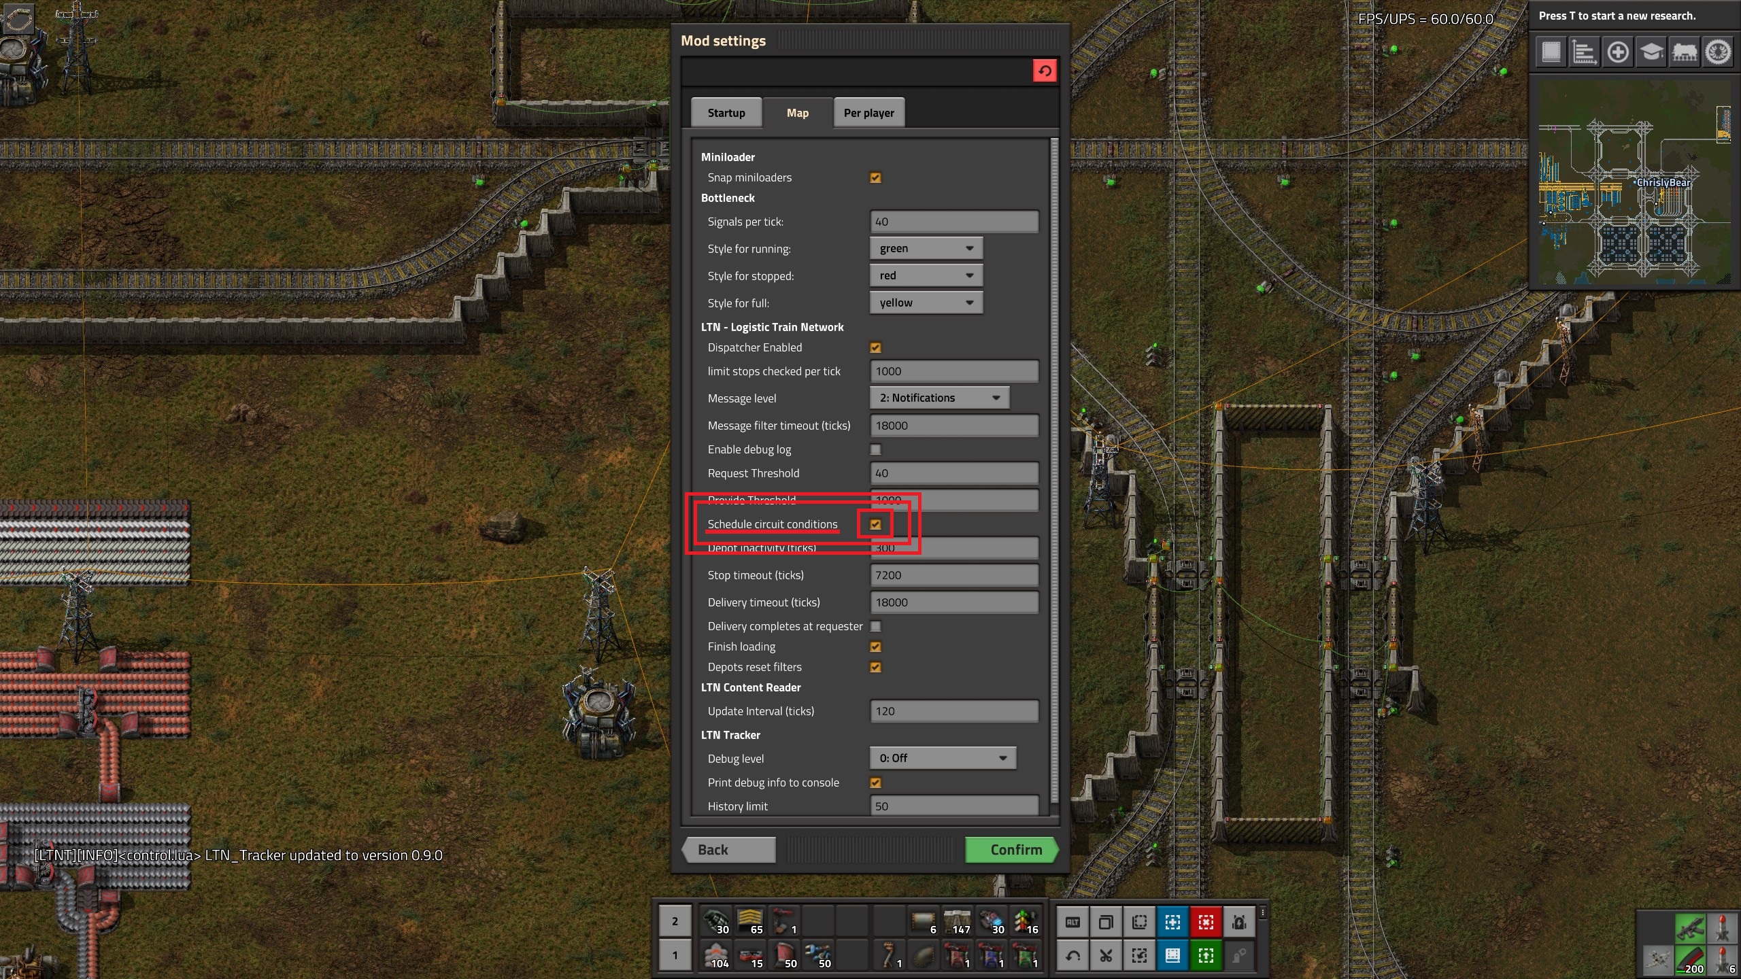This screenshot has height=979, width=1741.
Task: Open the Style for running dropdown
Action: click(926, 248)
